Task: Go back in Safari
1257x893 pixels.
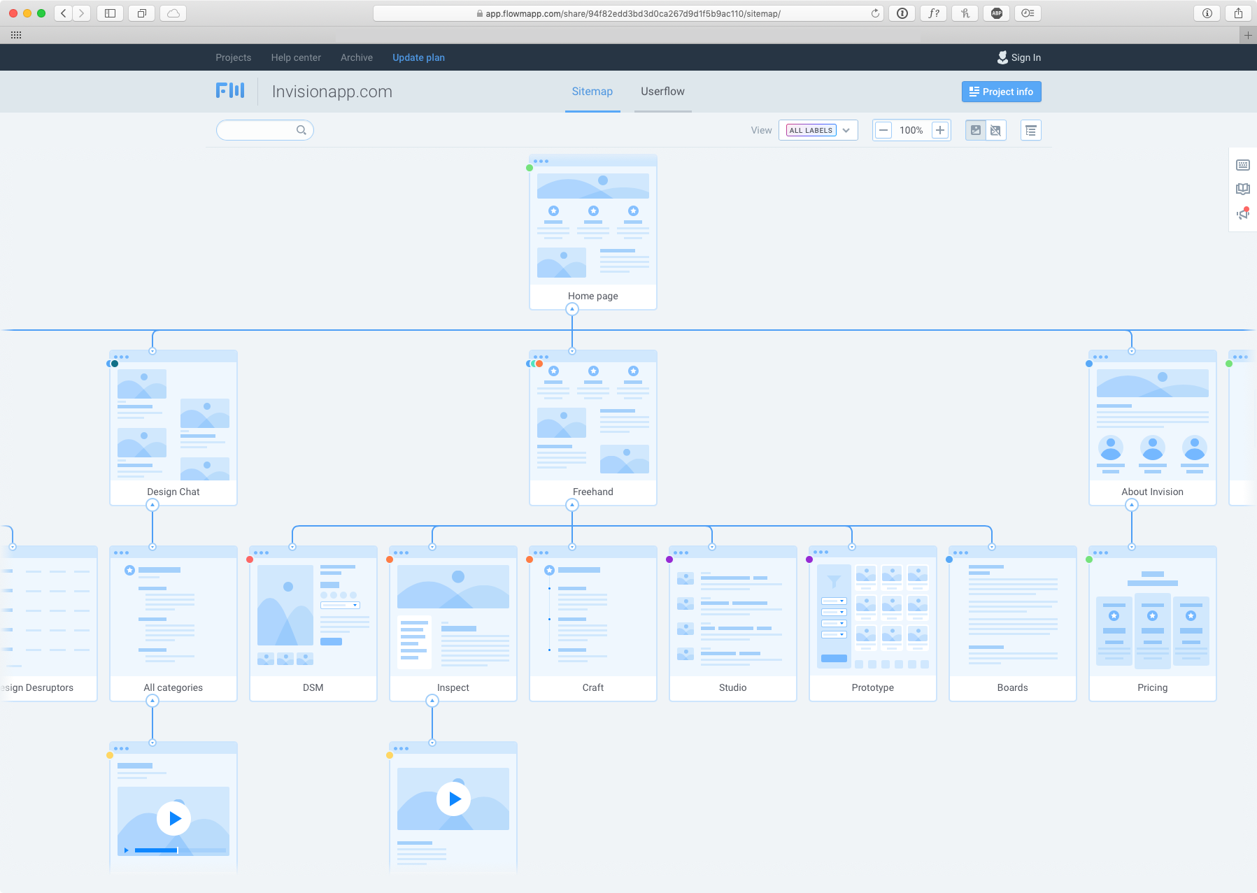Action: [64, 13]
